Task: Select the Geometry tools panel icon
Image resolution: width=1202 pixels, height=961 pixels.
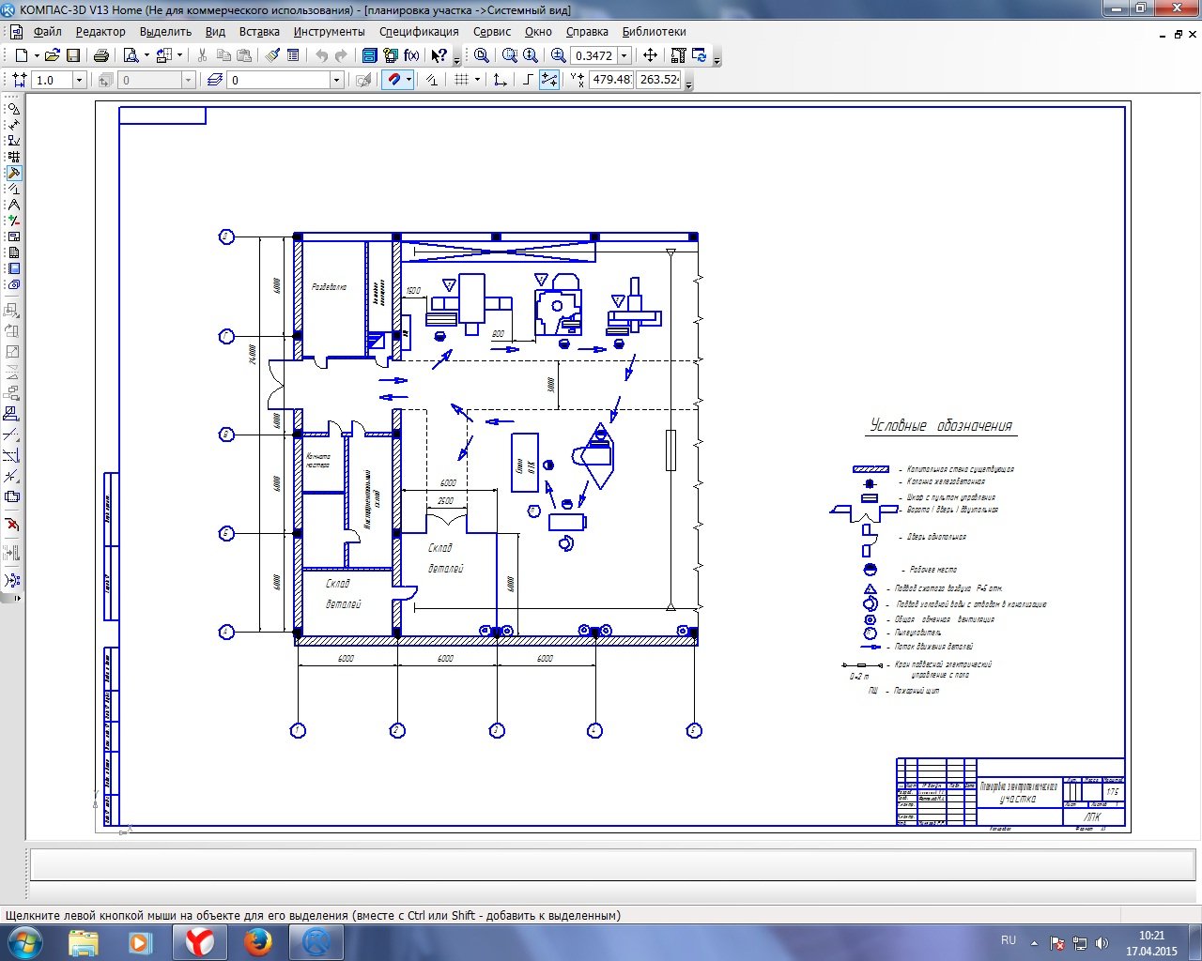Action: point(13,109)
